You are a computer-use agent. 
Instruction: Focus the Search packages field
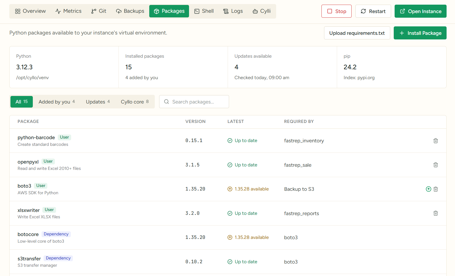pos(194,102)
